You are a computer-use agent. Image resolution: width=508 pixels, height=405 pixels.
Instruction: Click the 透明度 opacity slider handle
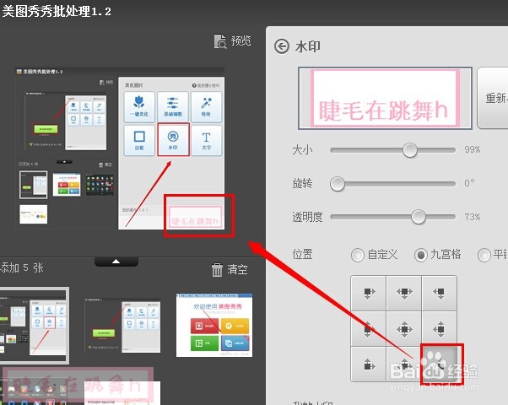click(419, 217)
